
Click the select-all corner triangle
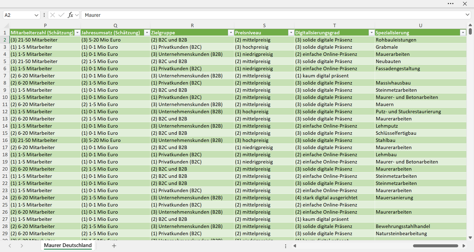point(6,26)
